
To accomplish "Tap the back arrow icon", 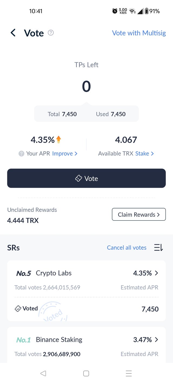I will tap(13, 33).
